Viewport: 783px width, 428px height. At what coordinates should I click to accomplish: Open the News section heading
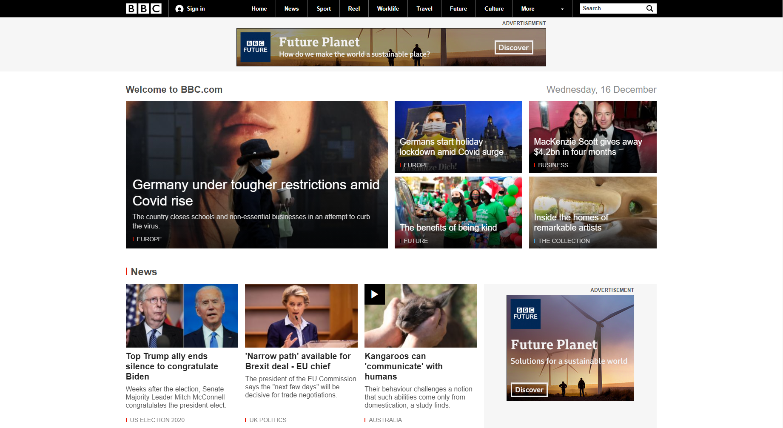pos(144,272)
